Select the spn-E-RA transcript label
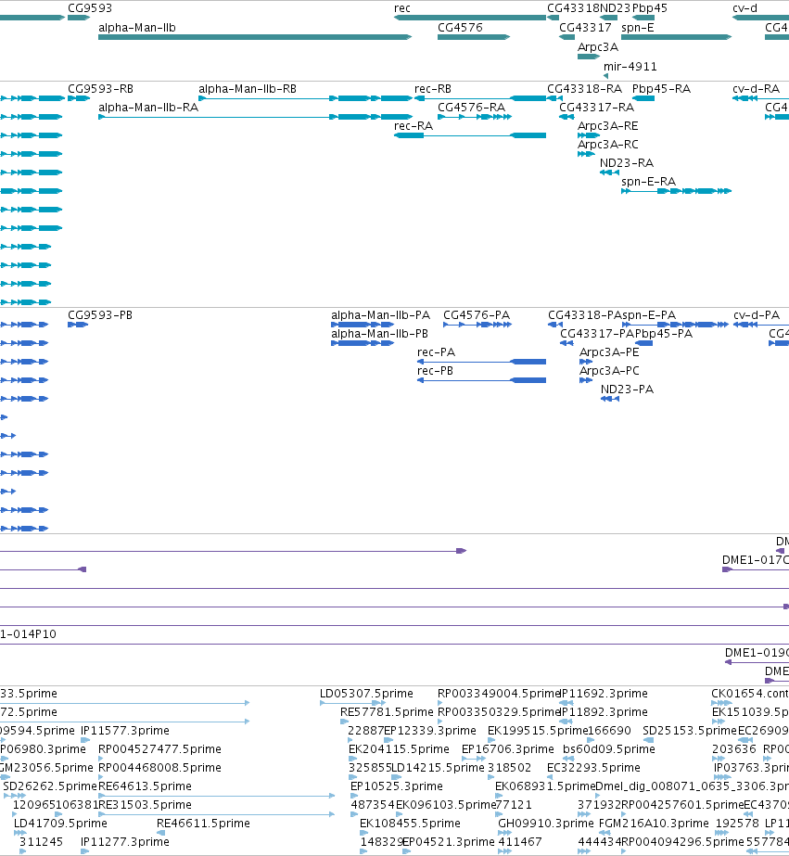 click(x=648, y=182)
